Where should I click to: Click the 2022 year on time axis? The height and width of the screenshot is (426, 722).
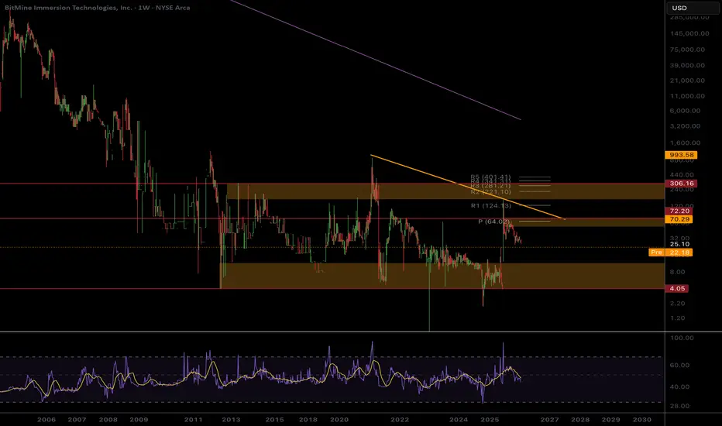tap(400, 420)
